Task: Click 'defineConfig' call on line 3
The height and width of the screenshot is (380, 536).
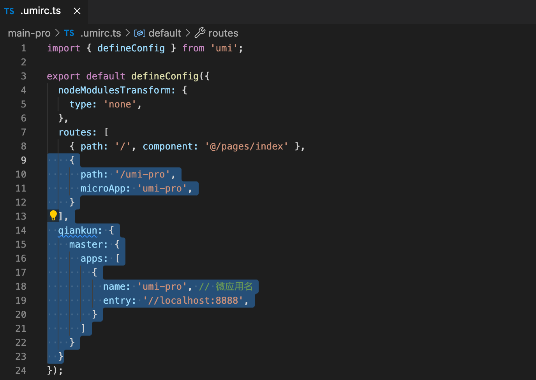Action: point(165,76)
